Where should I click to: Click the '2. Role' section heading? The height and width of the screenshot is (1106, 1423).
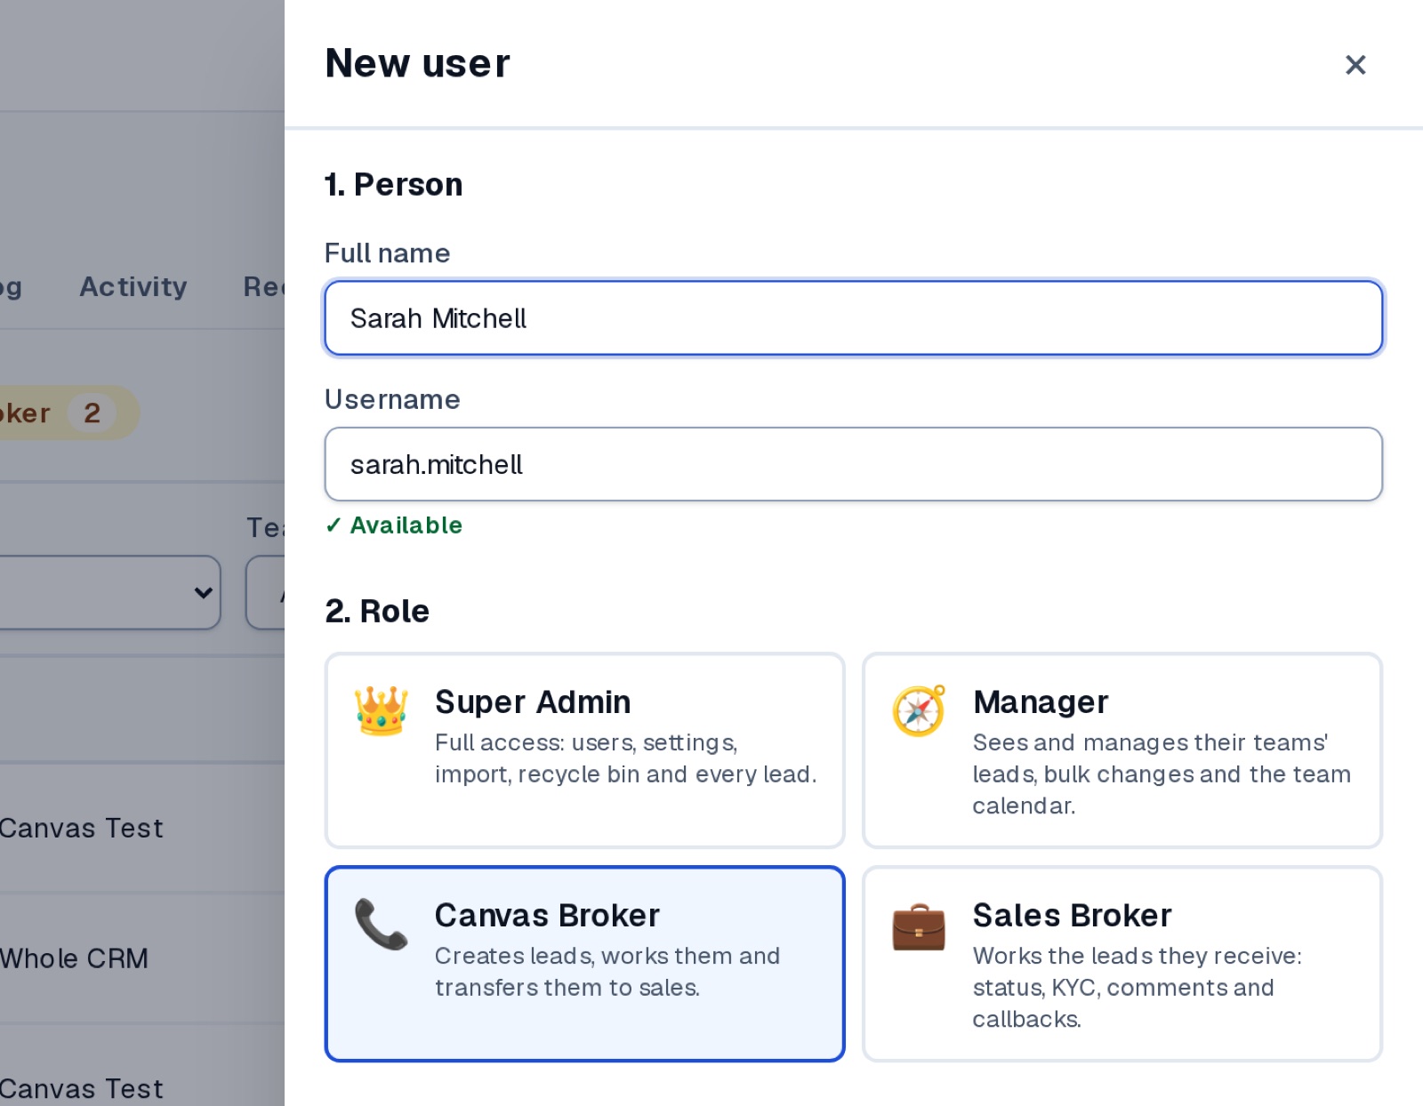(x=377, y=611)
